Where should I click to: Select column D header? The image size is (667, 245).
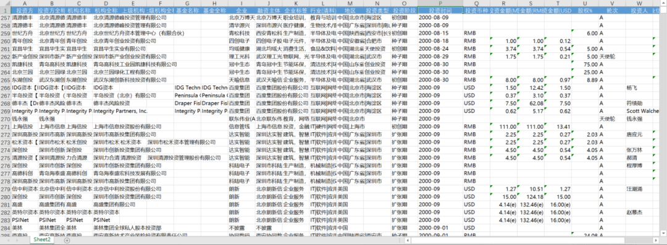click(x=106, y=3)
